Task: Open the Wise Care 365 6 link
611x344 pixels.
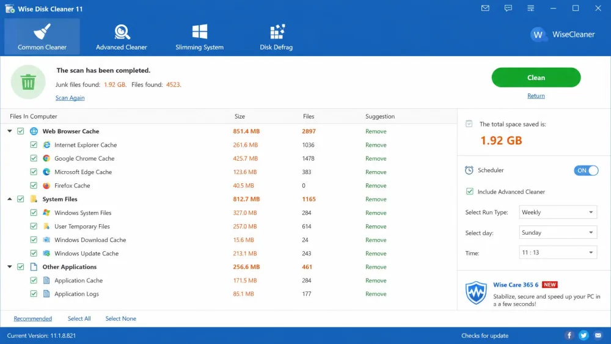Action: (516, 285)
